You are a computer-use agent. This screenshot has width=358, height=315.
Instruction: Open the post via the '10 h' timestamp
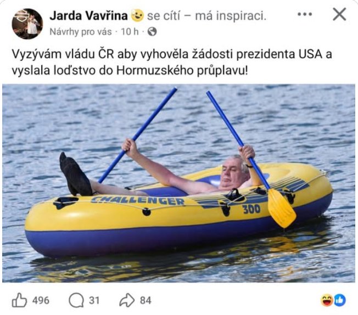tap(130, 32)
